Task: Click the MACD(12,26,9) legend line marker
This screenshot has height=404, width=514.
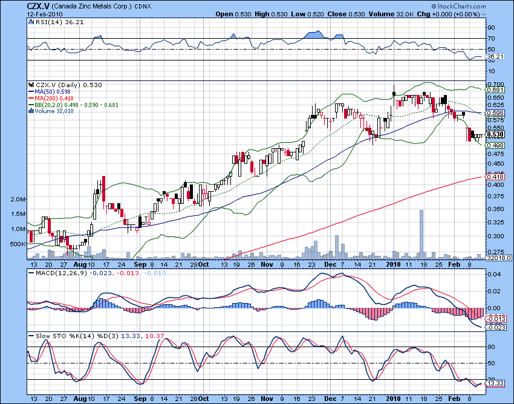Action: (31, 273)
